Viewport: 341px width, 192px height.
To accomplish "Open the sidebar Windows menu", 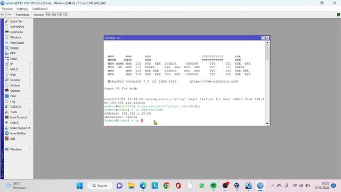I will click(x=15, y=149).
